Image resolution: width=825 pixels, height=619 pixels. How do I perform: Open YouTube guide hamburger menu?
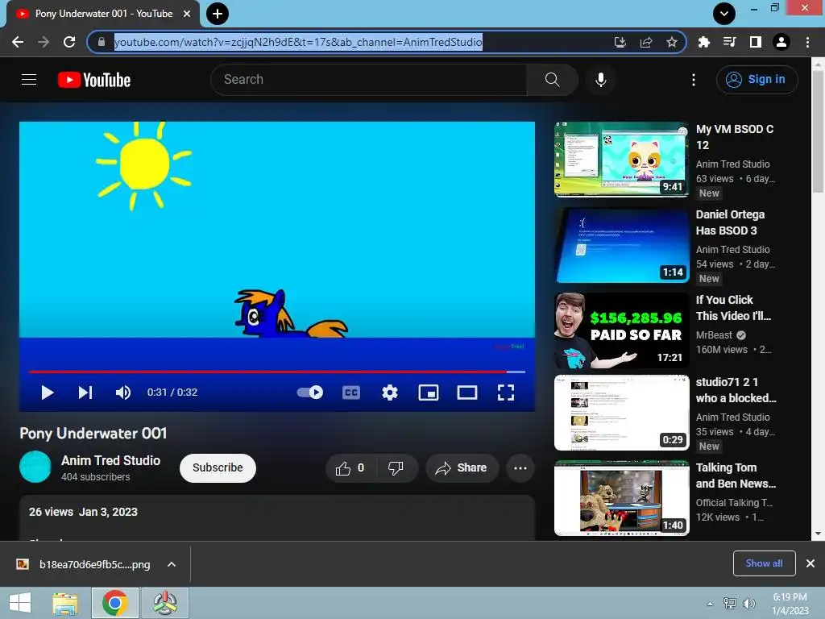click(29, 80)
